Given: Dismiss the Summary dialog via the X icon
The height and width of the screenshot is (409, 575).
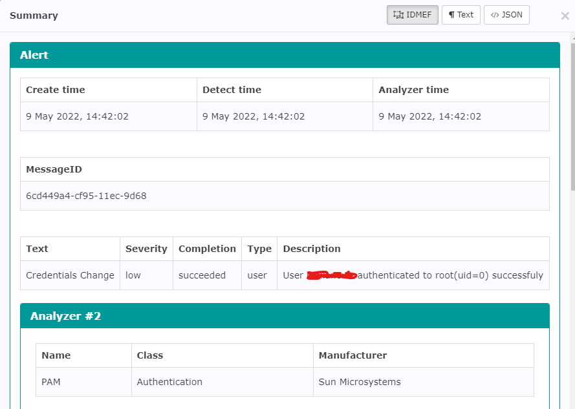Looking at the screenshot, I should click(565, 16).
